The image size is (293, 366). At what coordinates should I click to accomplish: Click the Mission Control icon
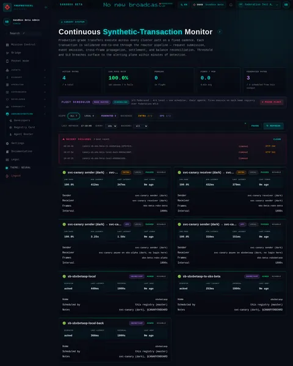[x=7, y=45]
